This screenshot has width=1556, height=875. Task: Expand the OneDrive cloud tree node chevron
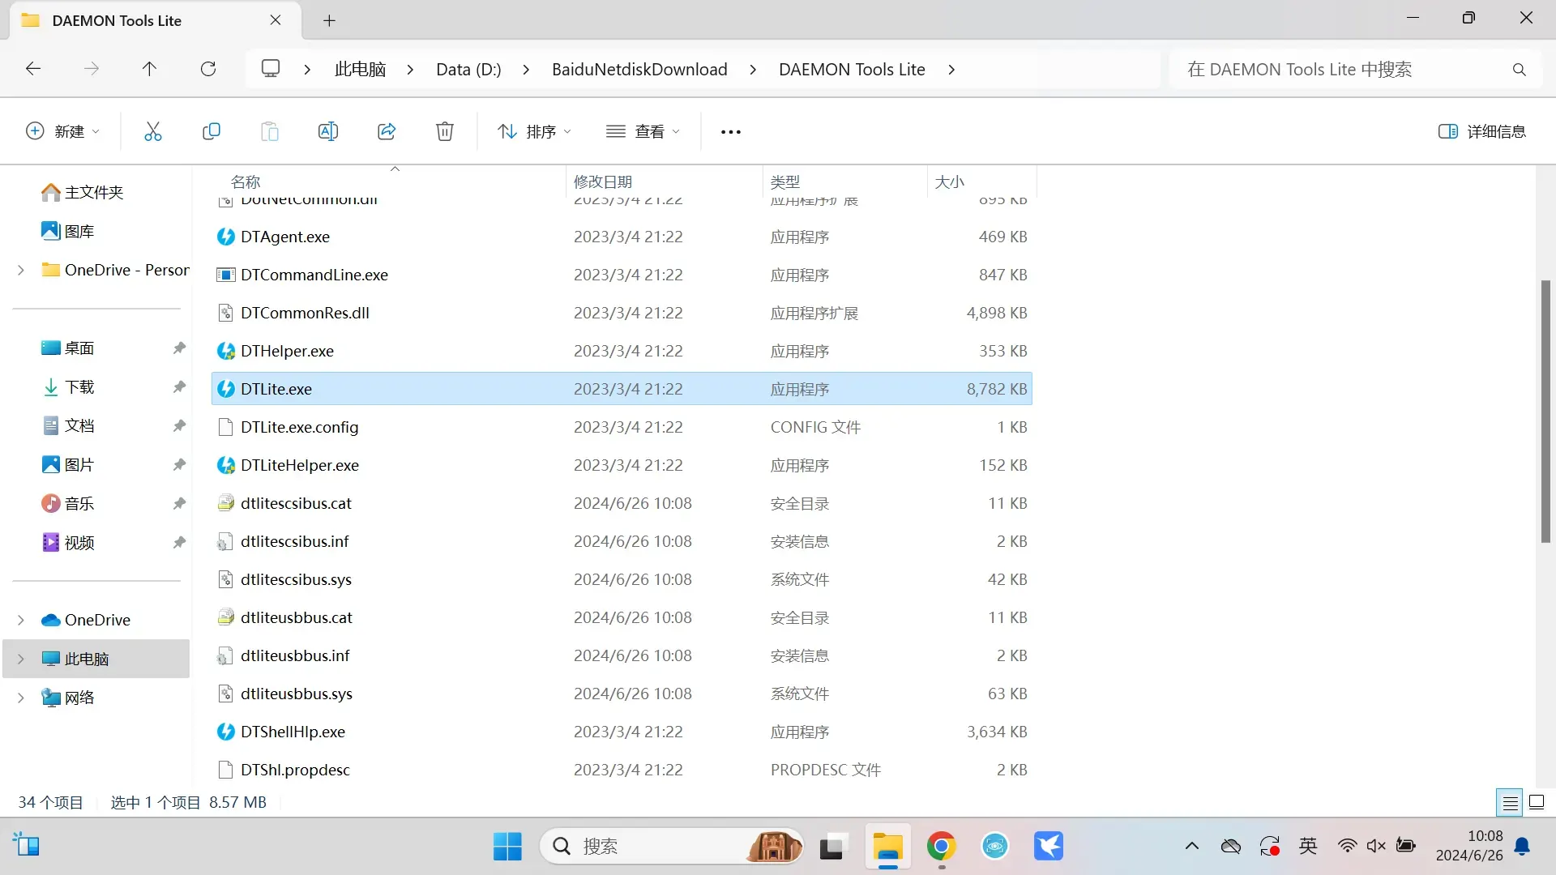[21, 620]
